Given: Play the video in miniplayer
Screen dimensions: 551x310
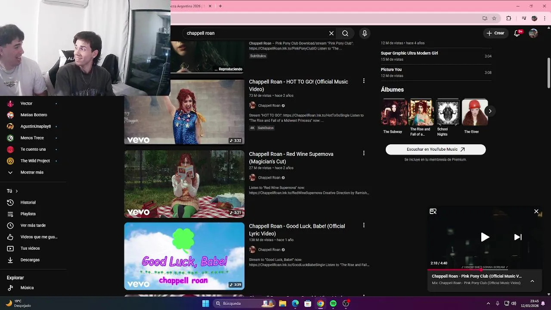Looking at the screenshot, I should [x=485, y=237].
